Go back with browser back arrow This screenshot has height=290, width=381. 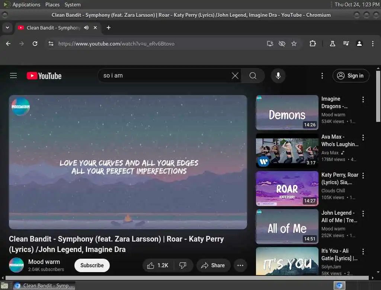click(x=8, y=44)
